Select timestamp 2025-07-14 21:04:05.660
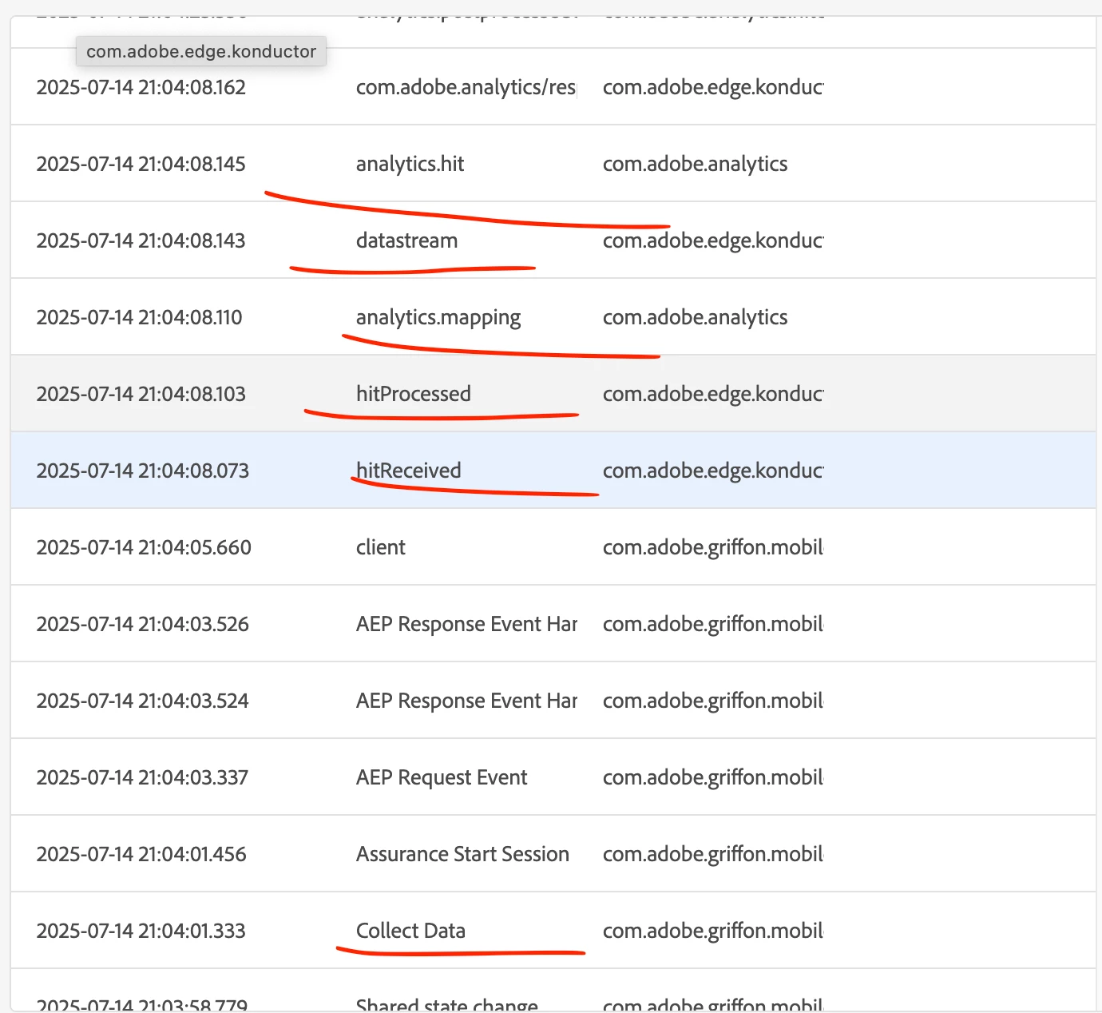 (144, 547)
